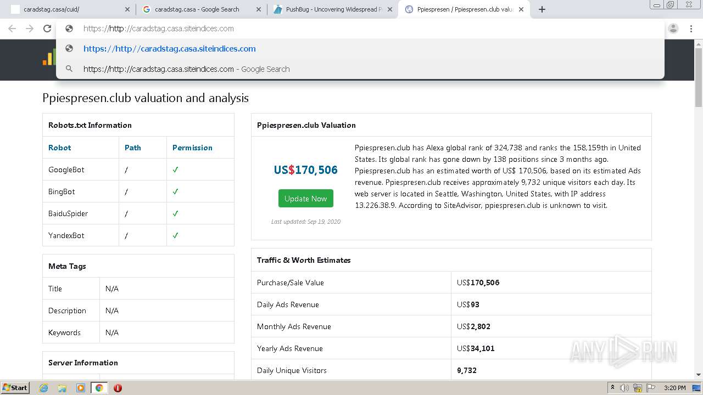The height and width of the screenshot is (395, 703).
Task: Click the BingBot row label
Action: (x=62, y=191)
